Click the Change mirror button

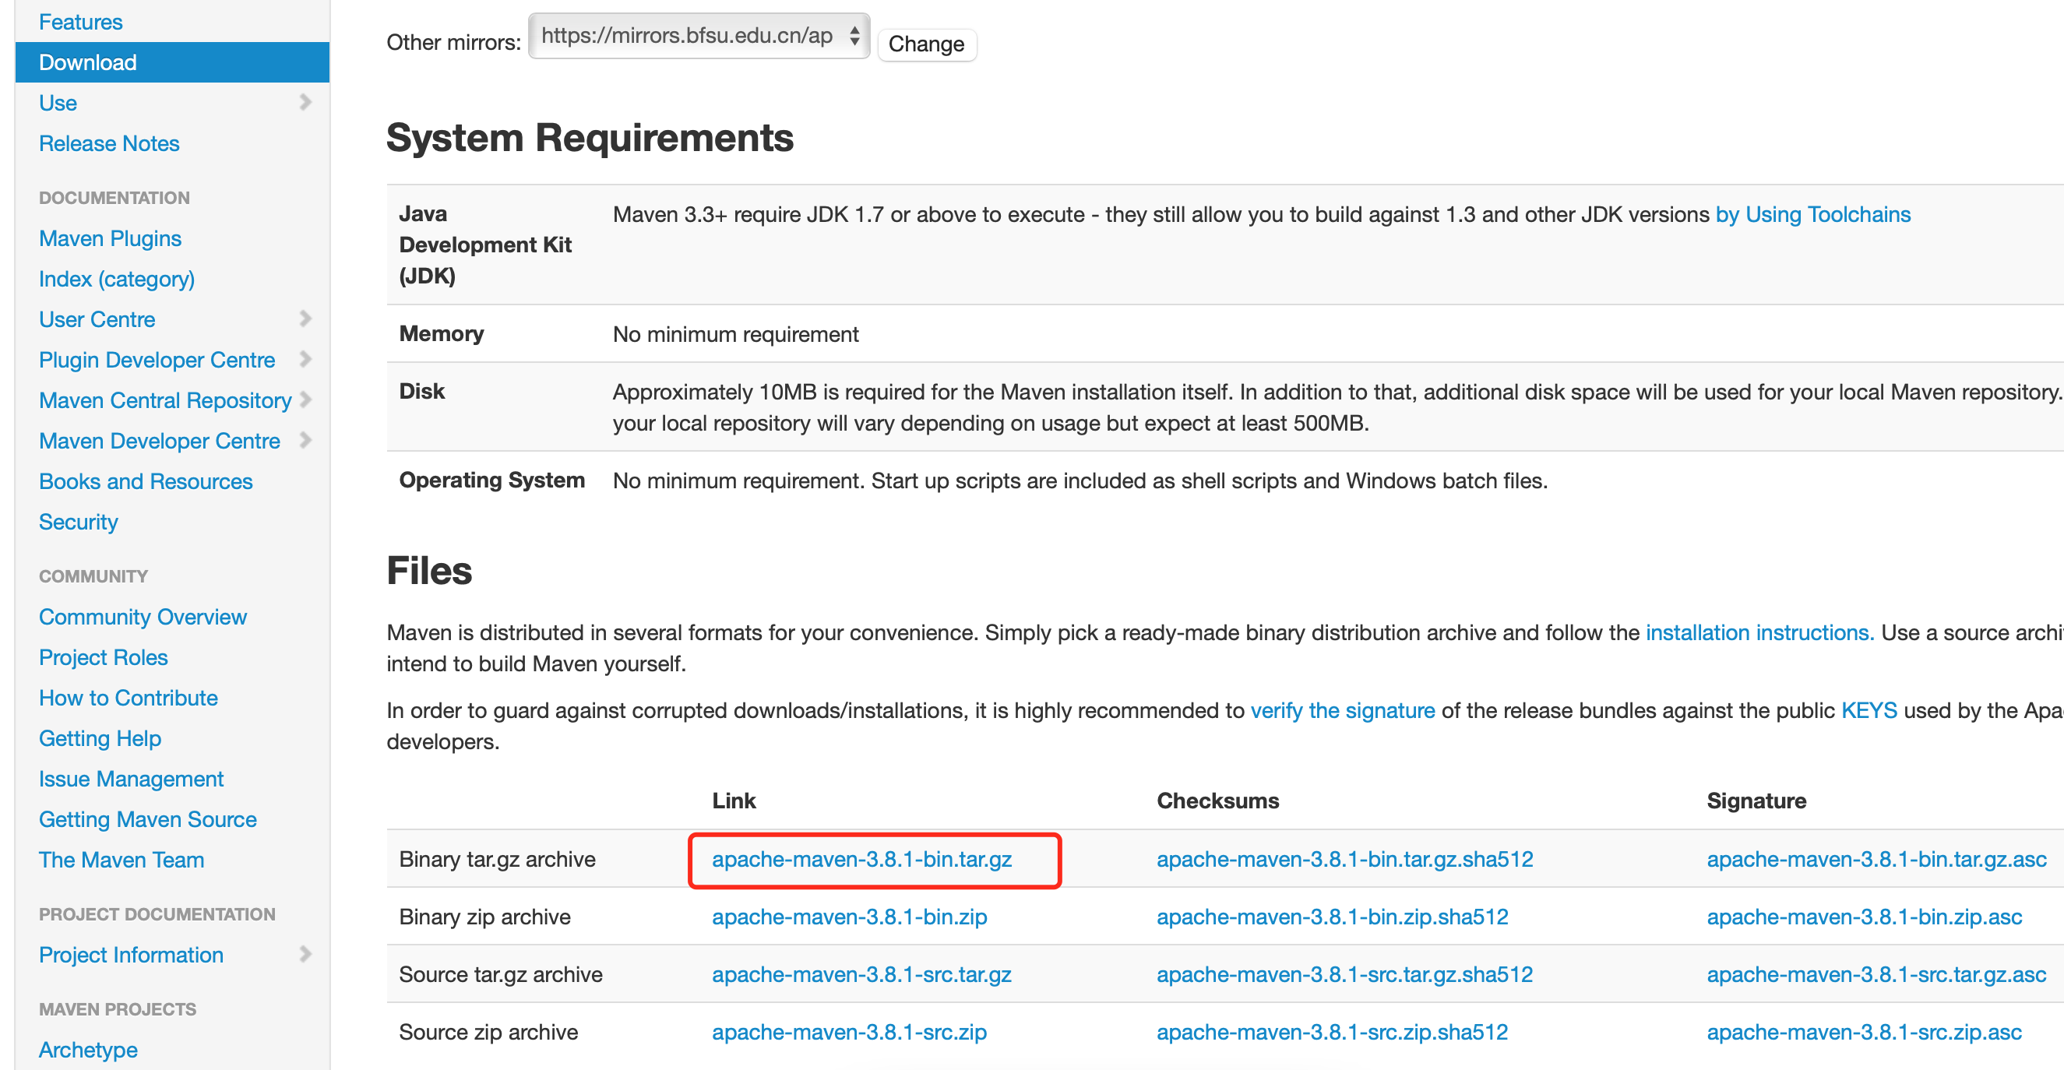coord(927,44)
